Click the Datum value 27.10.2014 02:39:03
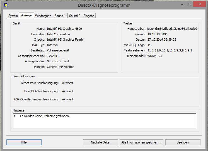 162,39
